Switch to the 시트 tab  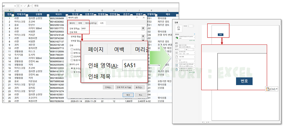pyautogui.click(x=102, y=23)
